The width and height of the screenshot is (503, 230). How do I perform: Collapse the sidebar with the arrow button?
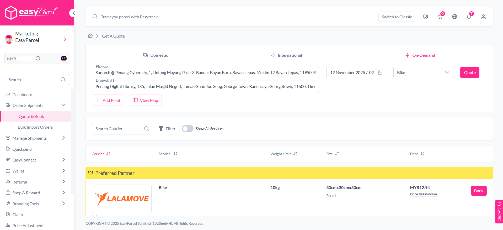(x=73, y=13)
